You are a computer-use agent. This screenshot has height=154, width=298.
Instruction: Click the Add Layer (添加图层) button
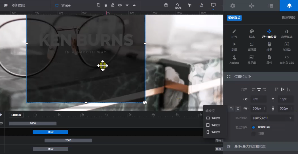(14, 5)
